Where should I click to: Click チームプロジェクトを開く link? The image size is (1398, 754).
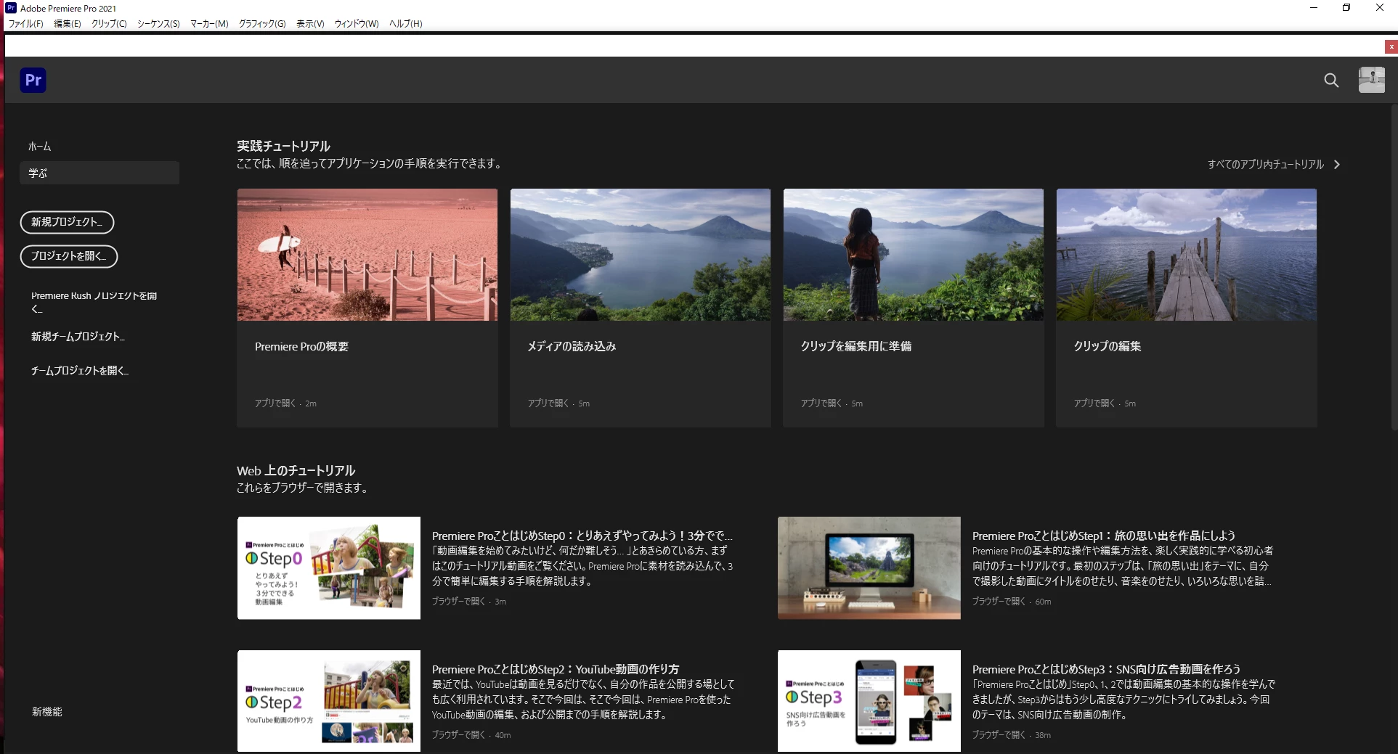80,371
